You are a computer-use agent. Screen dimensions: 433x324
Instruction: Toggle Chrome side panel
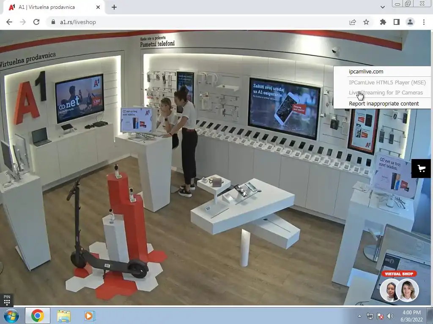pos(397,22)
